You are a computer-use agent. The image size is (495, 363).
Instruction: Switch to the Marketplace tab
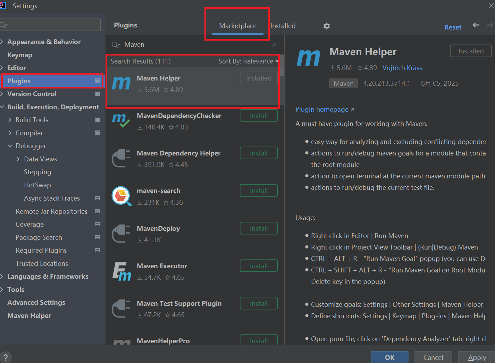coord(238,26)
